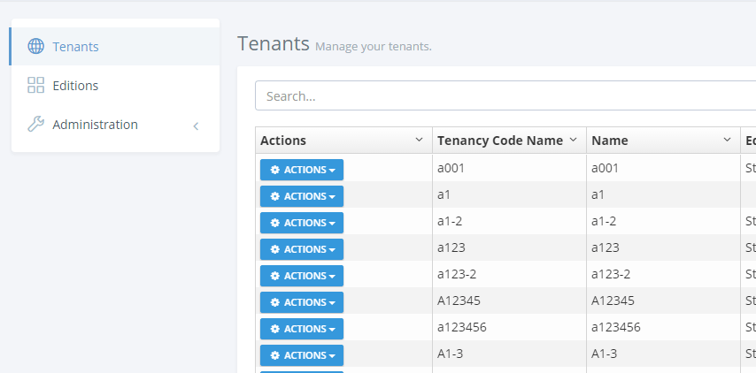Focus the Search tenants input field
This screenshot has width=756, height=373.
click(x=505, y=95)
